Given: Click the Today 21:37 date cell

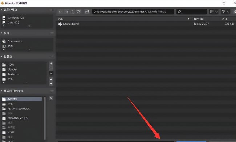Looking at the screenshot, I should tap(201, 24).
